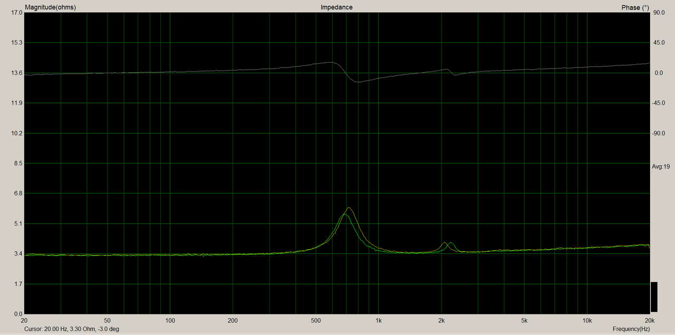Click the 6.8 magnitude axis value
This screenshot has width=675, height=335.
[18, 193]
